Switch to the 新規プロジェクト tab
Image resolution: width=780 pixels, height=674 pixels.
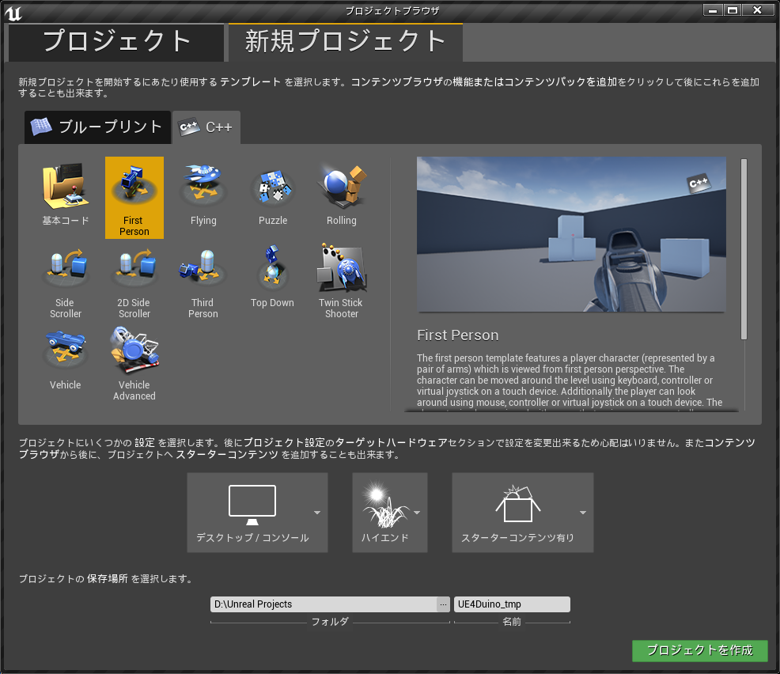(345, 43)
